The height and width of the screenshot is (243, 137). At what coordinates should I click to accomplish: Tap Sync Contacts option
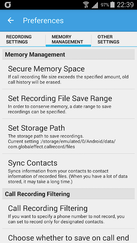(x=68, y=171)
